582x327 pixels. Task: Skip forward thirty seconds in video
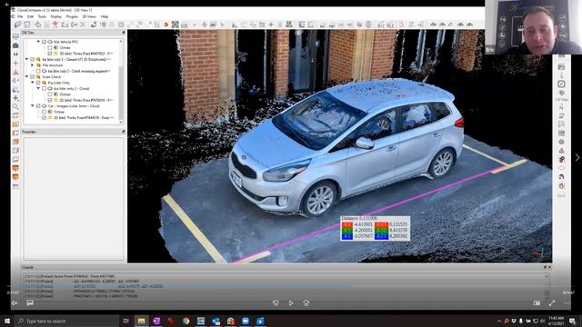(306, 302)
